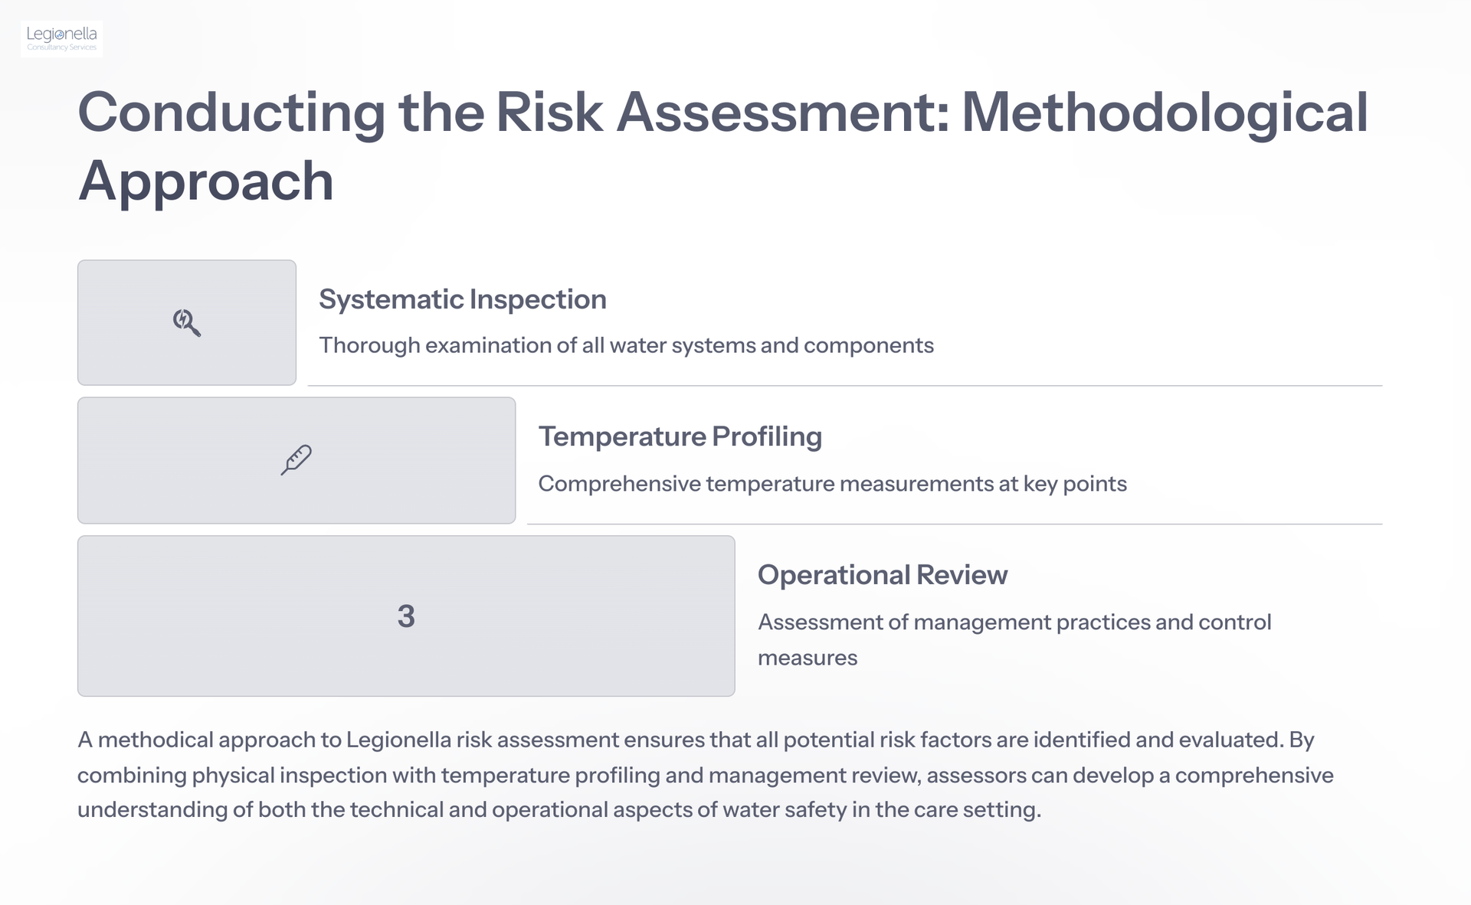
Task: Click the last paragraph line mentioning care setting
Action: coord(559,810)
